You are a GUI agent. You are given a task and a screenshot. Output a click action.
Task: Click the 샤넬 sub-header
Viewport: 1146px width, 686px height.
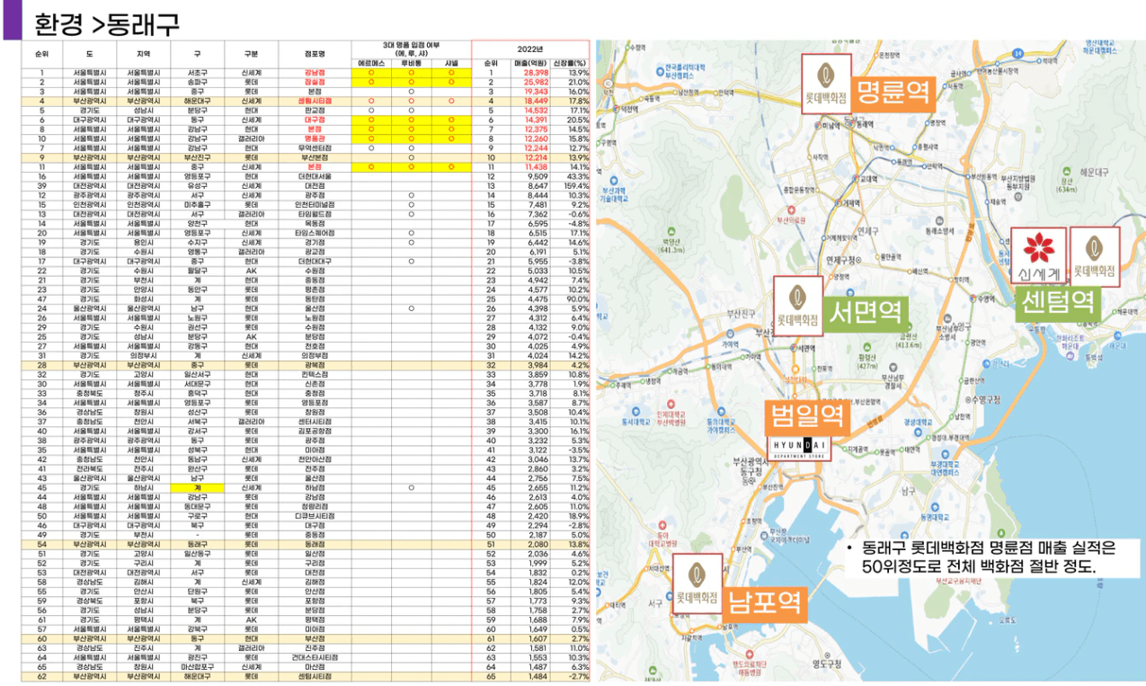451,63
